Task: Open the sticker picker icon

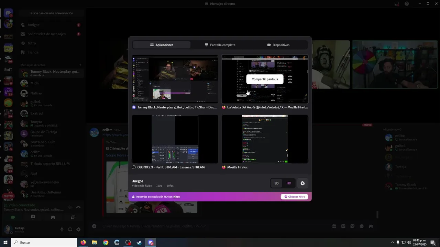Action: click(352, 226)
